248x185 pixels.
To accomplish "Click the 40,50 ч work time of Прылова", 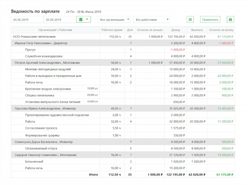I will pyautogui.click(x=116, y=108).
